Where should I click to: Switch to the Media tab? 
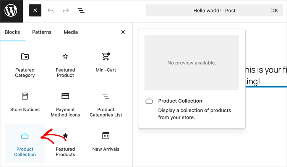click(x=71, y=32)
